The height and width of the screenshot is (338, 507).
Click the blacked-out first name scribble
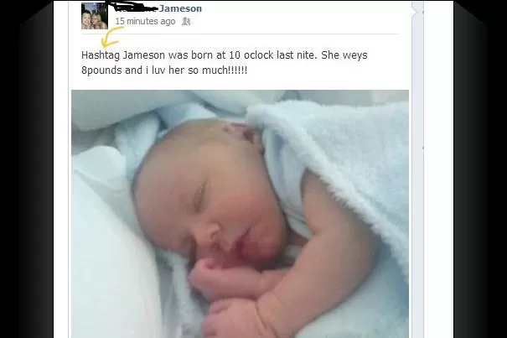click(x=136, y=6)
